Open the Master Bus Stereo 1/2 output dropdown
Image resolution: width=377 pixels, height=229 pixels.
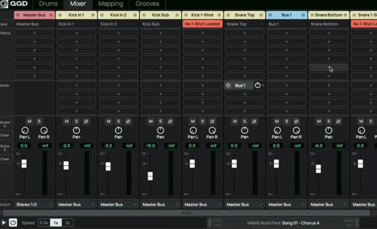[x=34, y=204]
